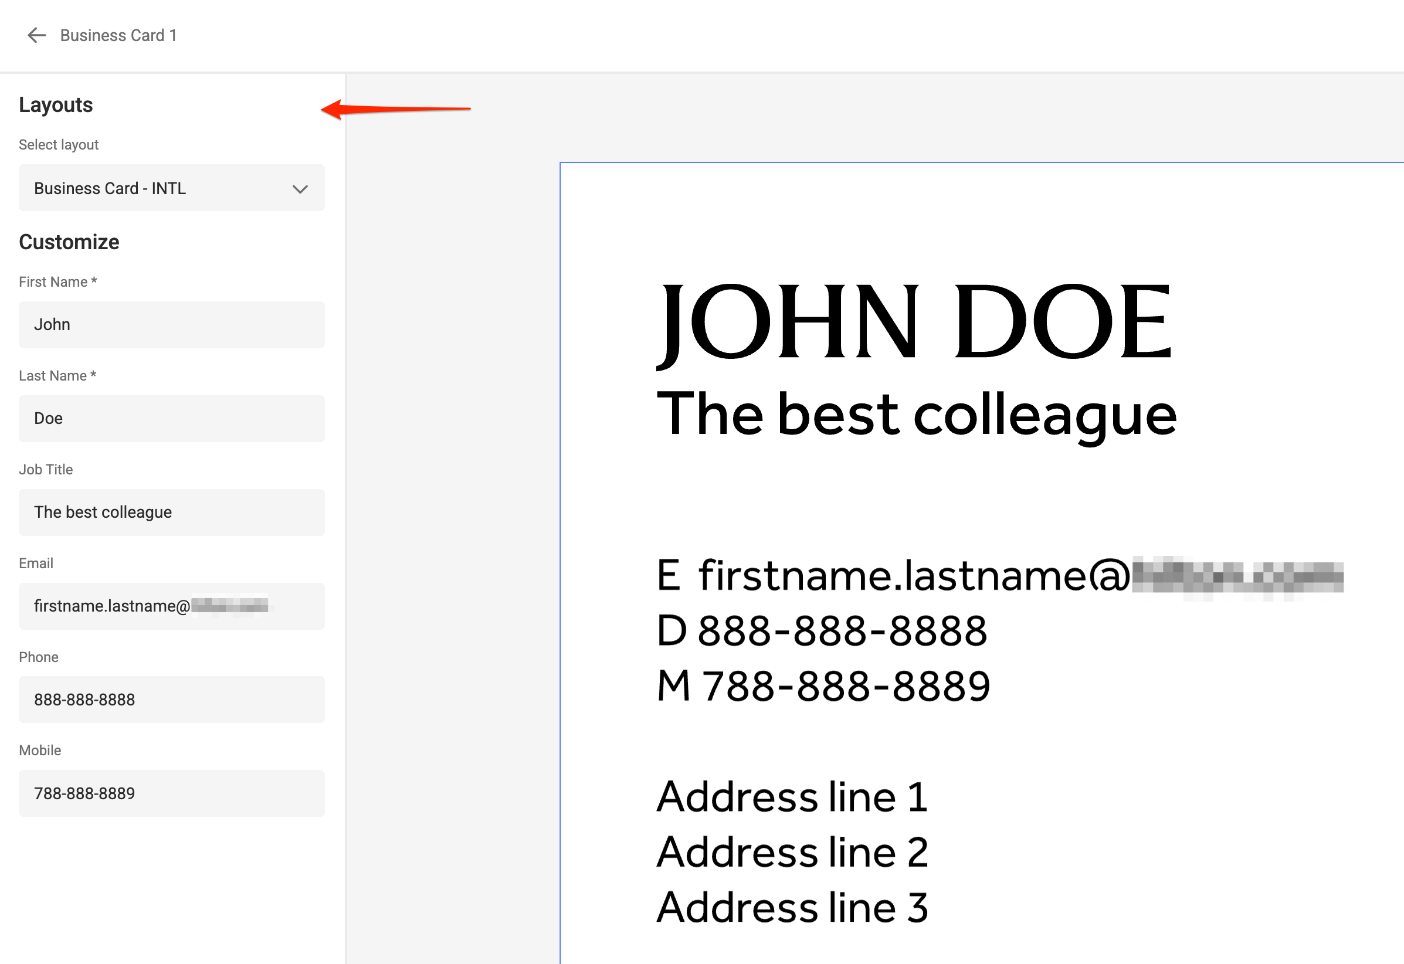The image size is (1404, 964).
Task: Click the Job Title input field
Action: tap(172, 512)
